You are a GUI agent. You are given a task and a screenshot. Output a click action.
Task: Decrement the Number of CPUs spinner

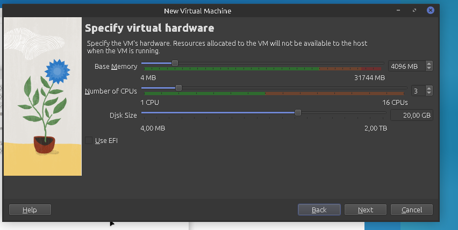coord(428,93)
